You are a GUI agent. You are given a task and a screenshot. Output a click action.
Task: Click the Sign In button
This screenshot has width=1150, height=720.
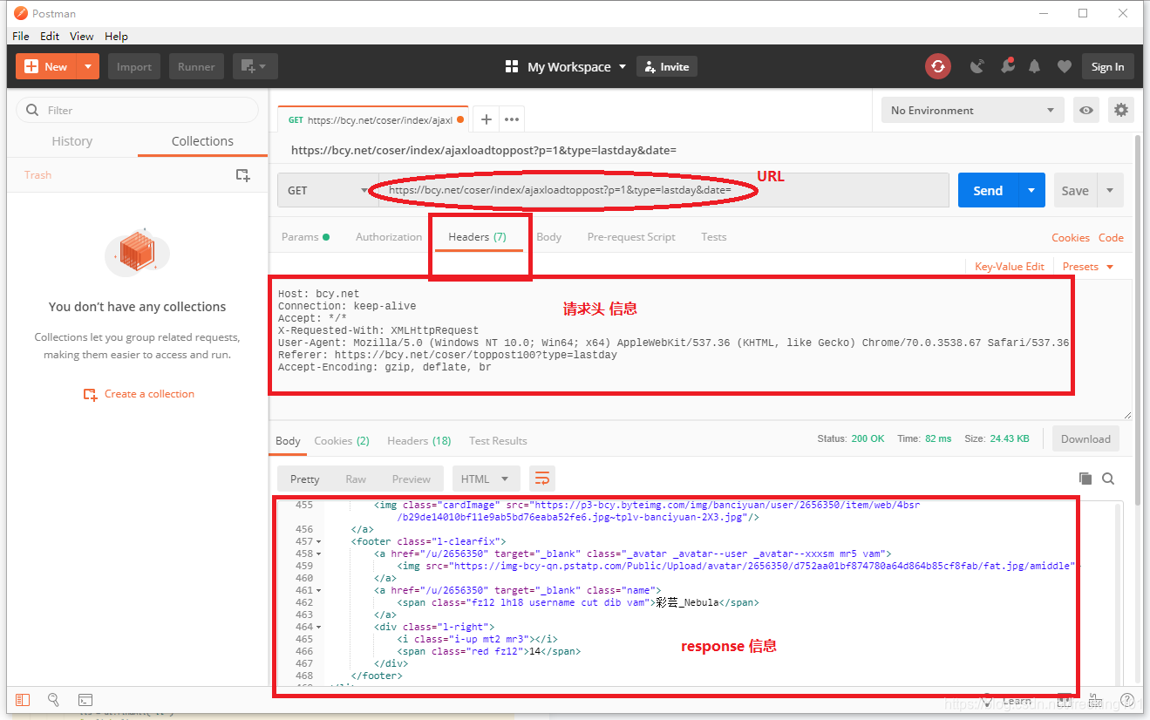(1107, 67)
